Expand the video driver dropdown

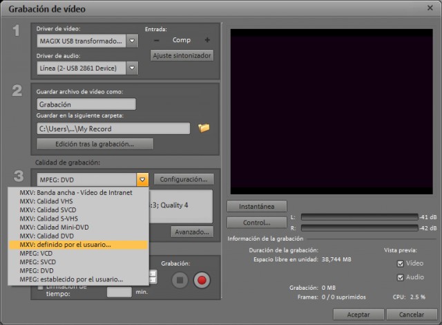tap(132, 41)
